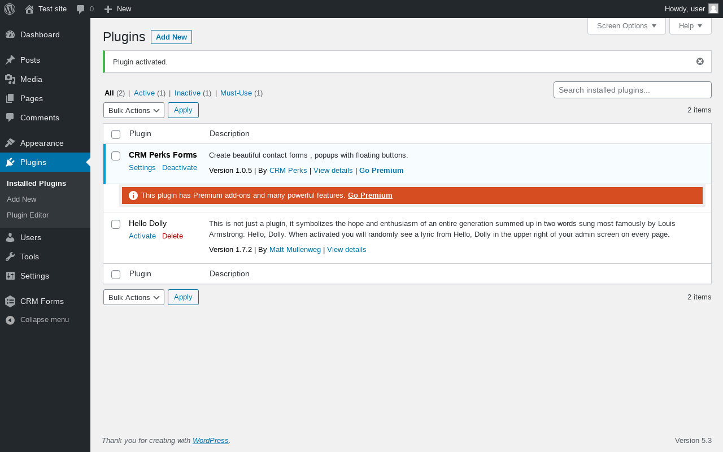Screen dimensions: 723x452
Task: Click the Tools wrench icon
Action: coord(10,257)
